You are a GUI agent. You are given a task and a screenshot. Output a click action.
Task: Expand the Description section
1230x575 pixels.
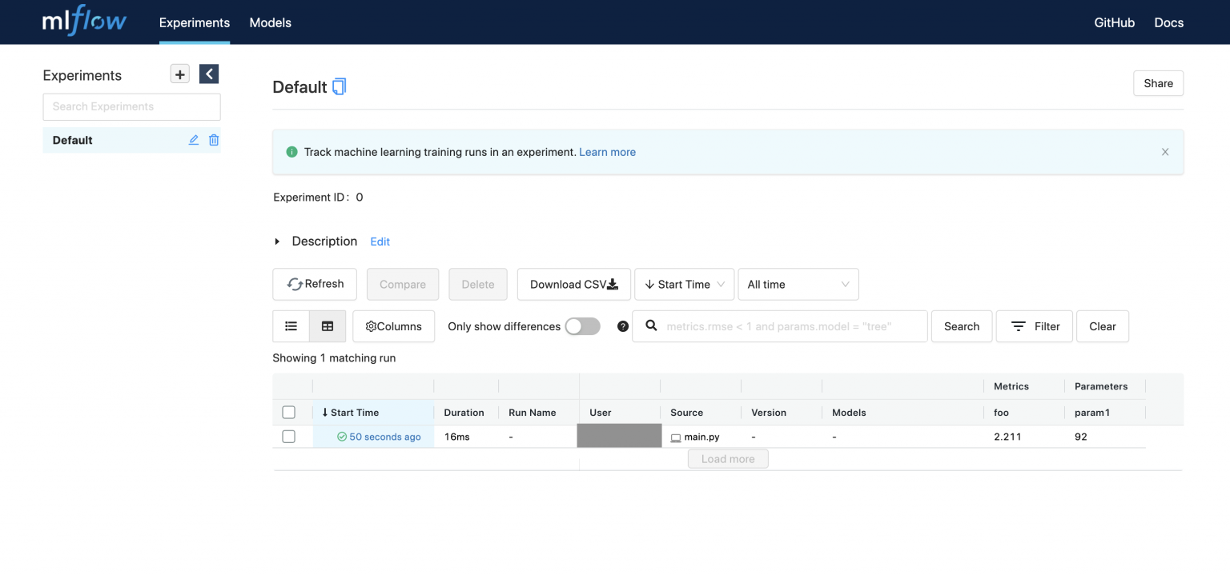[276, 241]
